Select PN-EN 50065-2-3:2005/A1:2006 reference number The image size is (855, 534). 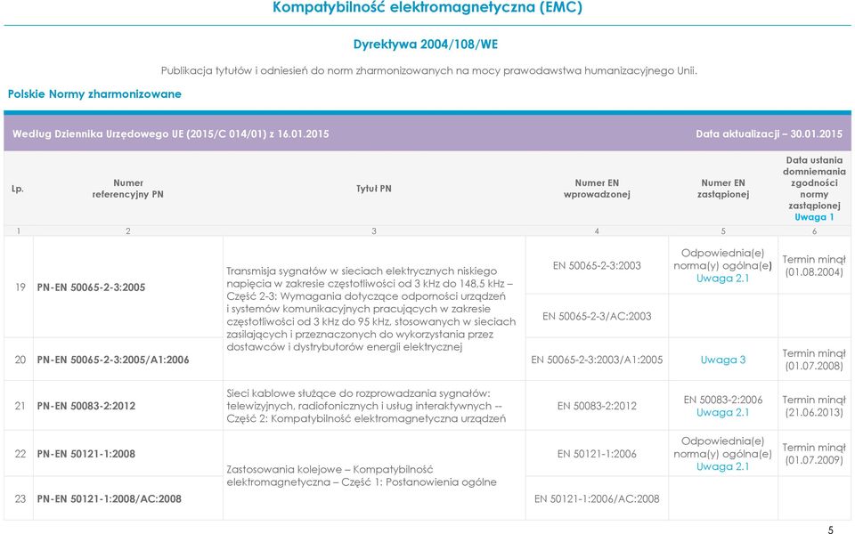click(x=113, y=360)
